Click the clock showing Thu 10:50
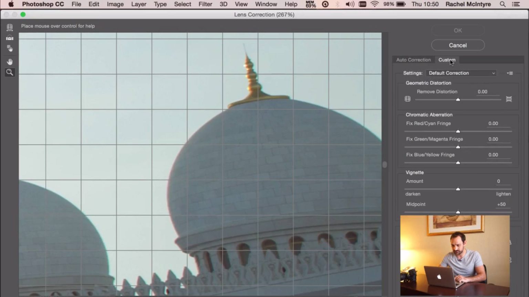 click(425, 4)
